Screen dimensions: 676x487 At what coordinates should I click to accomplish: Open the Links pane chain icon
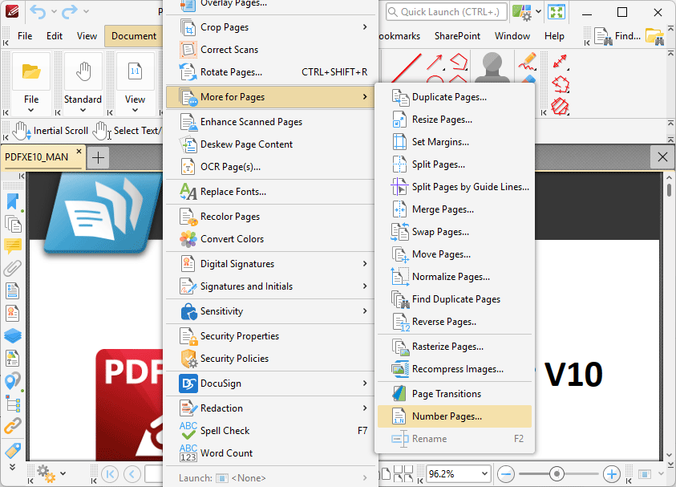coord(13,426)
